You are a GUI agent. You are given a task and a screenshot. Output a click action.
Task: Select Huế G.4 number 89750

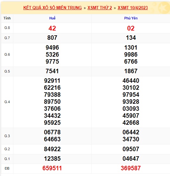point(52,102)
